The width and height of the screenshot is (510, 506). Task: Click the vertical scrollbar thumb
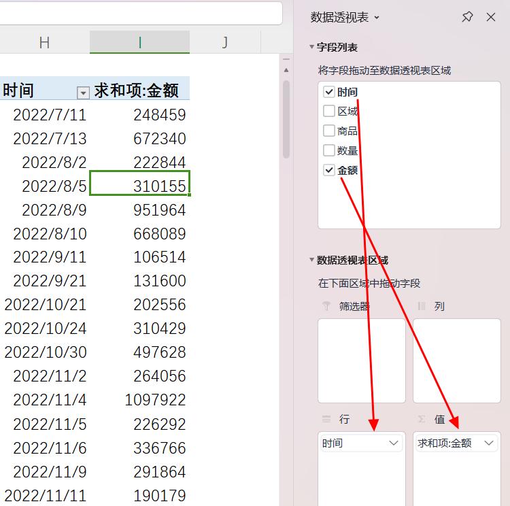click(x=286, y=119)
